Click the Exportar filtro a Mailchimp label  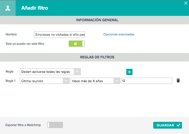[x=23, y=125]
